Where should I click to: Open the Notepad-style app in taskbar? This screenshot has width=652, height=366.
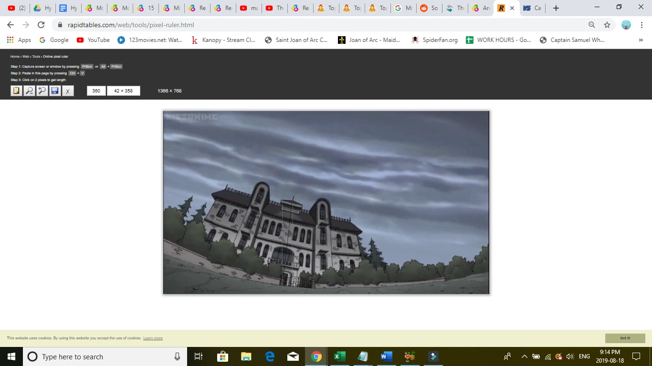coord(363,356)
